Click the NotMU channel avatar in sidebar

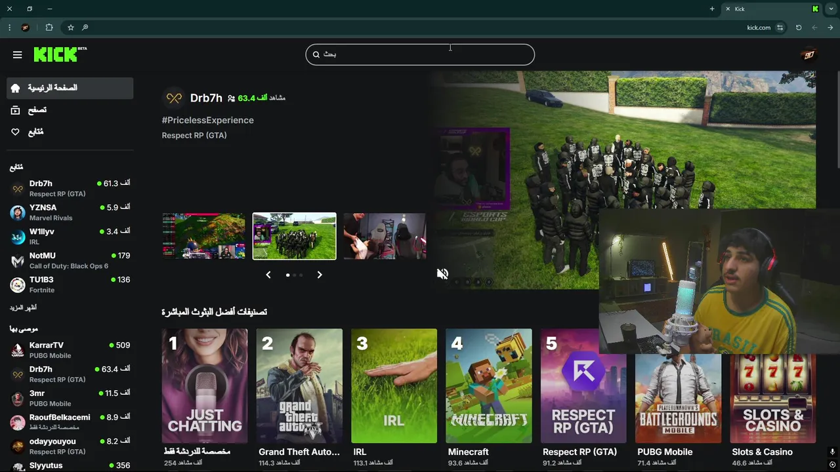coord(18,261)
